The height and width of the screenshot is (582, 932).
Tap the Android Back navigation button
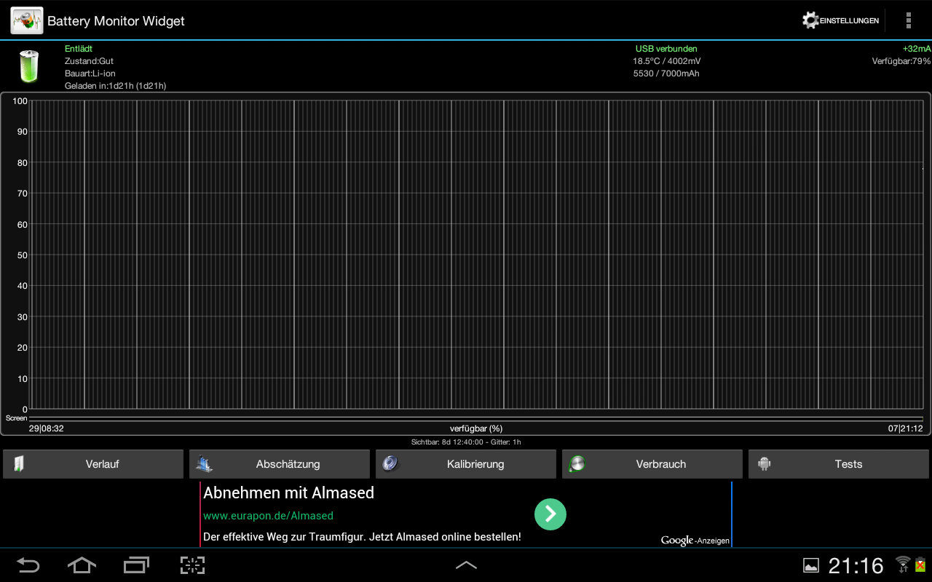(x=28, y=565)
